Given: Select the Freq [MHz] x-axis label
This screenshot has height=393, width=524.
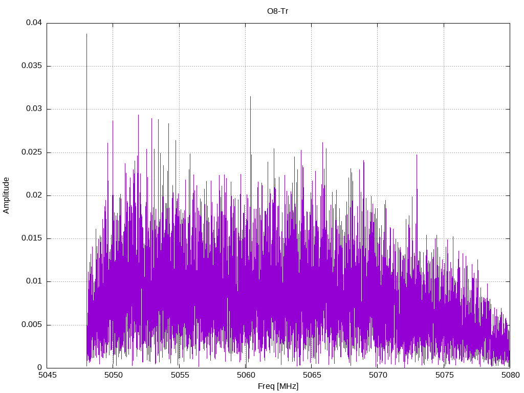Looking at the screenshot, I should [x=278, y=386].
